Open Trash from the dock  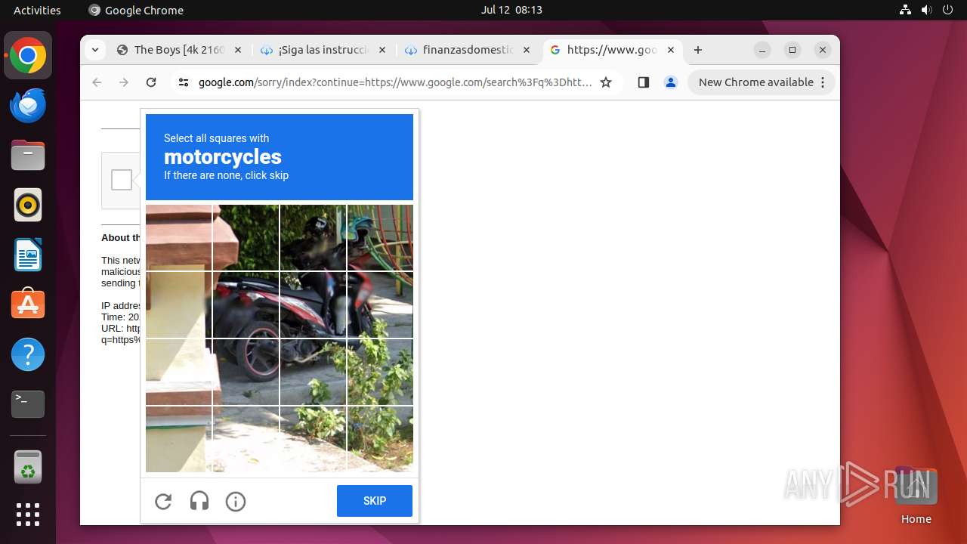click(28, 467)
